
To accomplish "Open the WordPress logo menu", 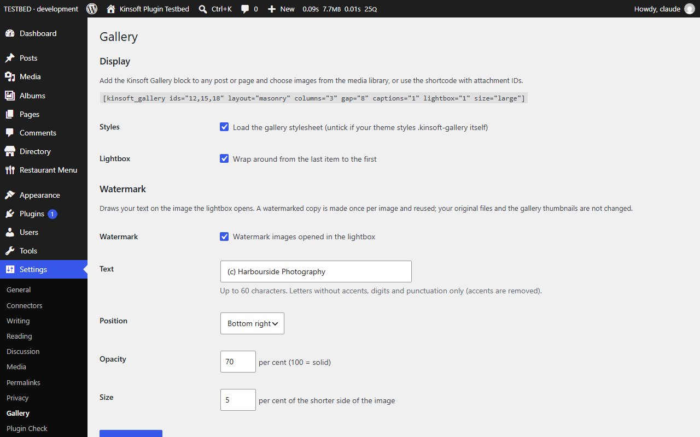I will tap(92, 9).
